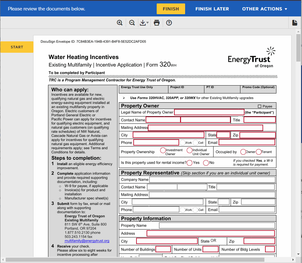This screenshot has height=263, width=302.
Task: Click Property Owner Zip field
Action: (257, 135)
